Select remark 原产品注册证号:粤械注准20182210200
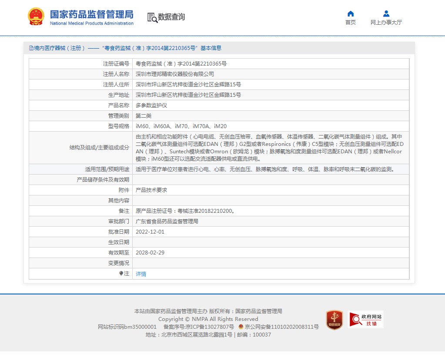The width and height of the screenshot is (445, 360). (185, 211)
